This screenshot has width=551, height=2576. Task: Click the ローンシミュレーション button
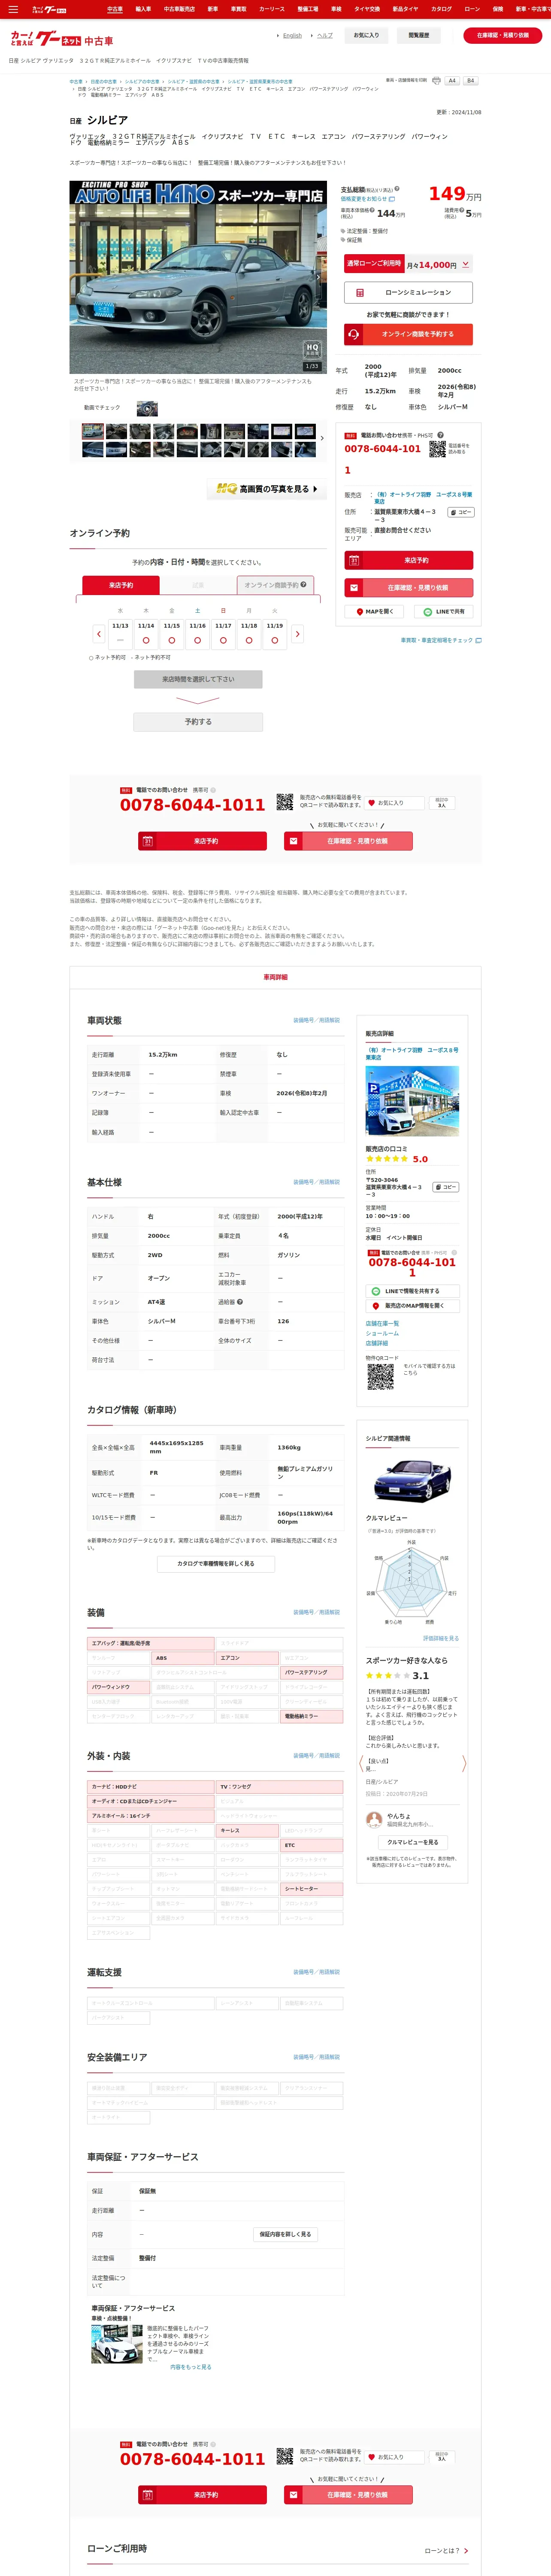click(x=408, y=292)
